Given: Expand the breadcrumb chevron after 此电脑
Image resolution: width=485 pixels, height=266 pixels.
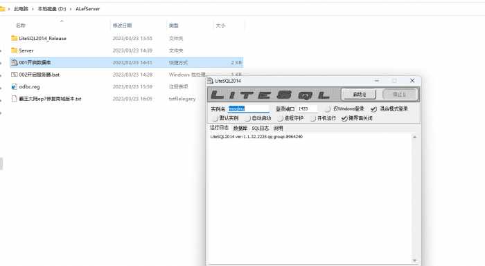Looking at the screenshot, I should (33, 9).
